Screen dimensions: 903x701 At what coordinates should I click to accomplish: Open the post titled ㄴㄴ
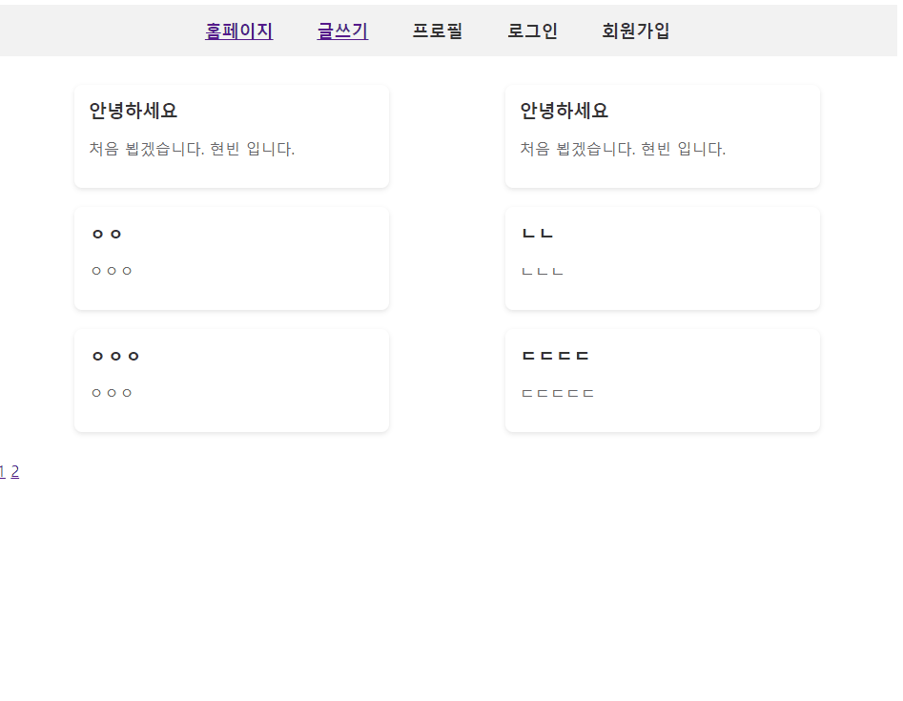pyautogui.click(x=537, y=234)
